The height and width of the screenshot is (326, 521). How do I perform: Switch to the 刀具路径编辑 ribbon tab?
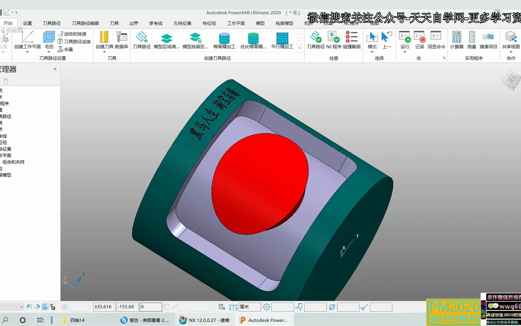point(85,23)
